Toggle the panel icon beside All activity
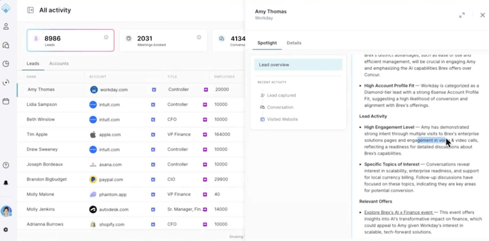This screenshot has width=489, height=241. click(x=30, y=10)
